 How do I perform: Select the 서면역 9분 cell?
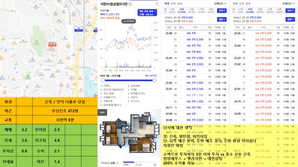(65, 120)
